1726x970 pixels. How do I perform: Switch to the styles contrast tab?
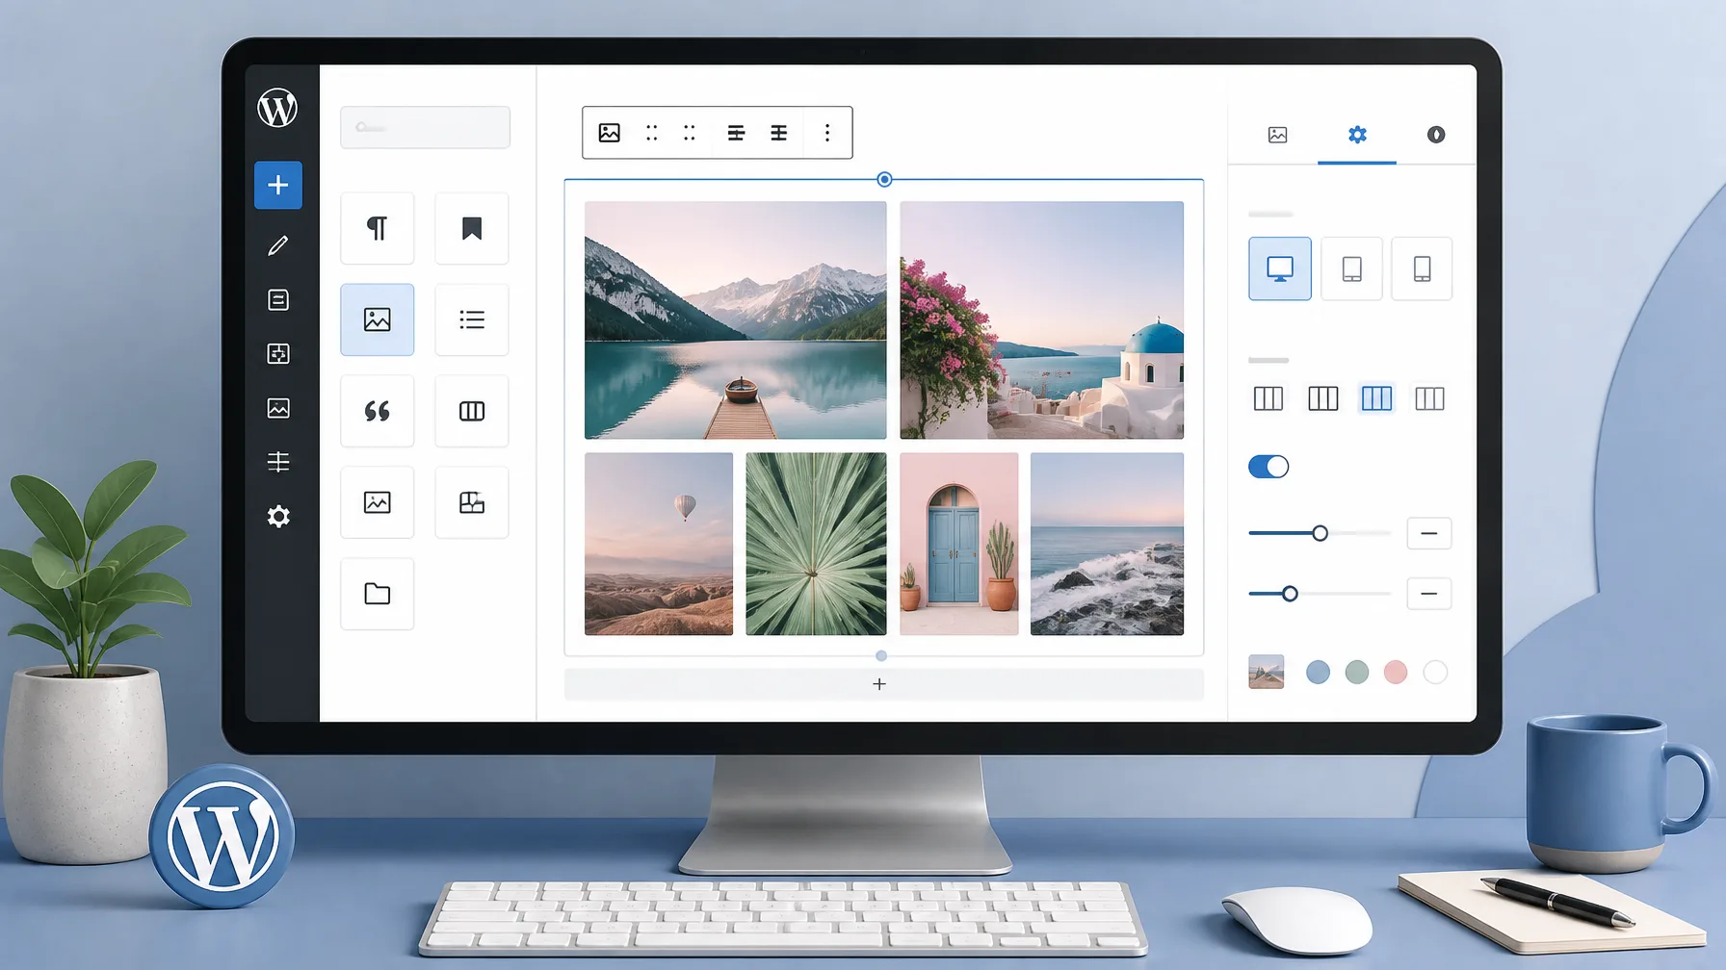1436,135
